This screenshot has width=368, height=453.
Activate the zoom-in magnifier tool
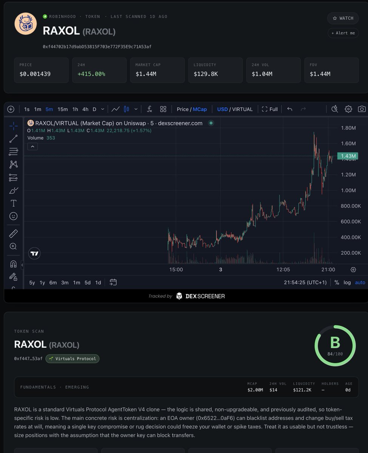[x=13, y=247]
